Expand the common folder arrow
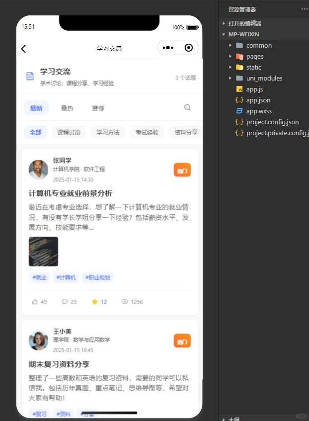This screenshot has height=421, width=309. click(230, 45)
